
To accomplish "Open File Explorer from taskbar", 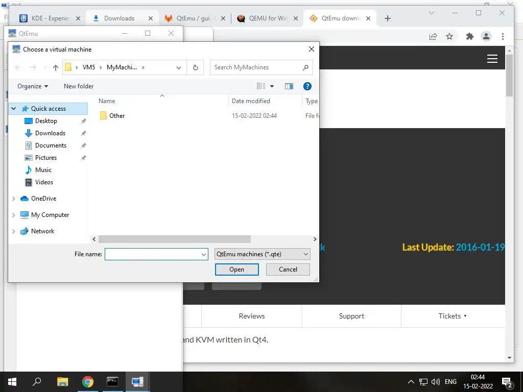I will [62, 382].
